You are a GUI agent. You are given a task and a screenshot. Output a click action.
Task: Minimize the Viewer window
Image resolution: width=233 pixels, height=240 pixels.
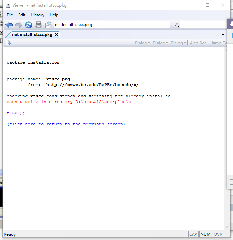(x=193, y=5)
